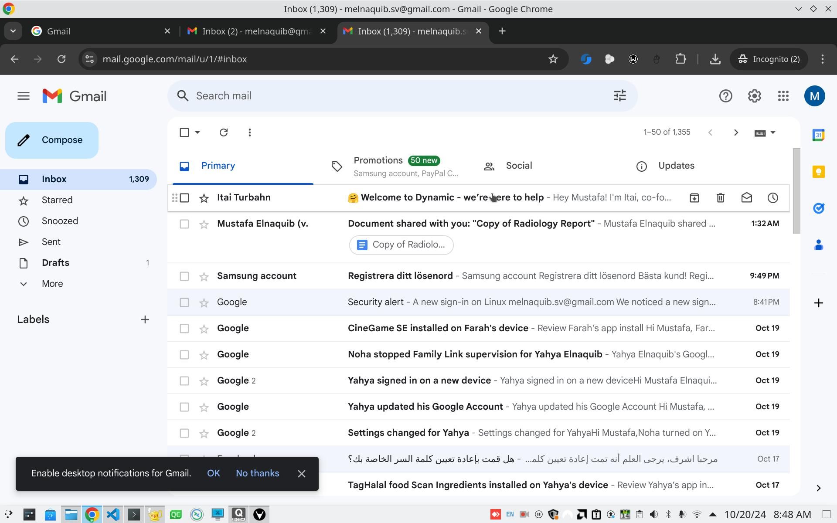Open the Google apps grid
This screenshot has height=523, width=837.
[783, 96]
